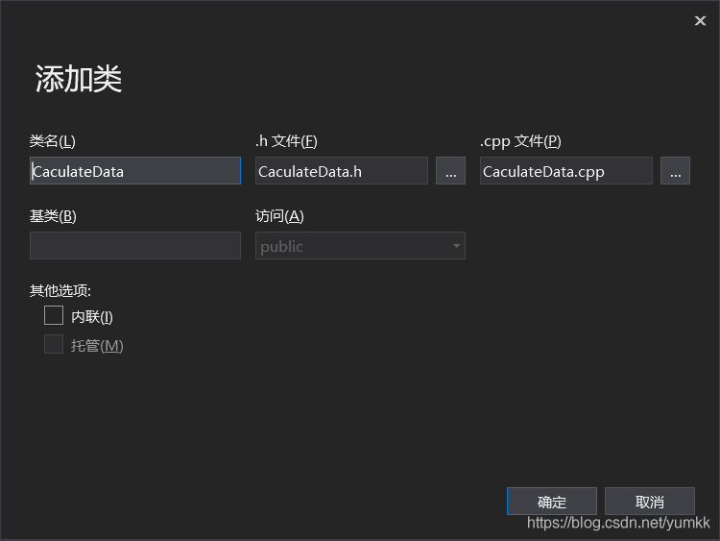
Task: Cancel with the 取消 button
Action: tap(649, 501)
